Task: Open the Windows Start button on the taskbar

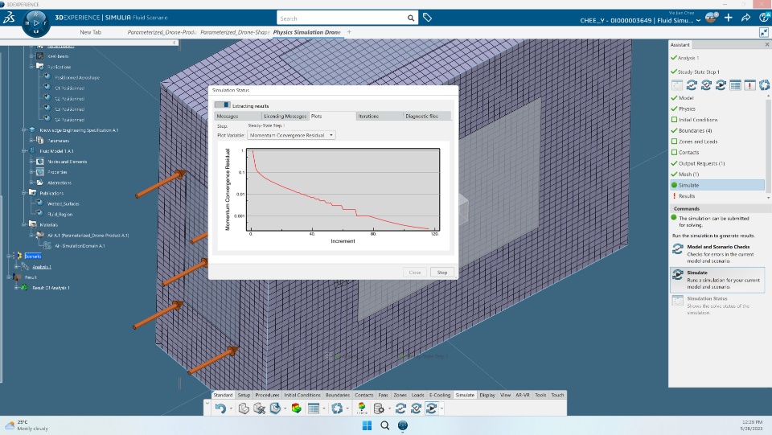Action: tap(367, 425)
